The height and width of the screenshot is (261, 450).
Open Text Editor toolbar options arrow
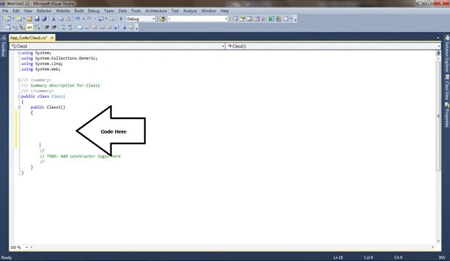point(136,28)
